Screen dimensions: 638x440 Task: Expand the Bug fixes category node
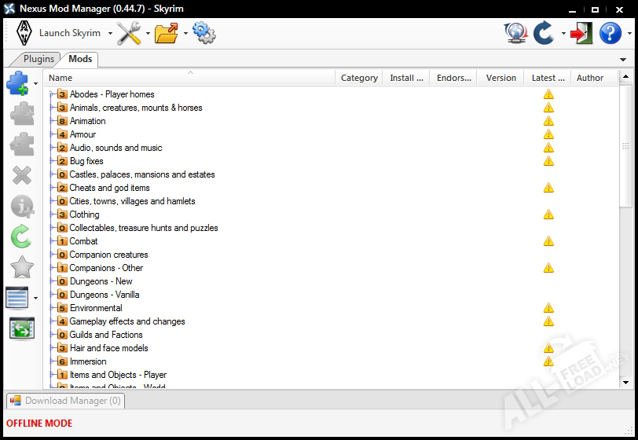tap(52, 161)
